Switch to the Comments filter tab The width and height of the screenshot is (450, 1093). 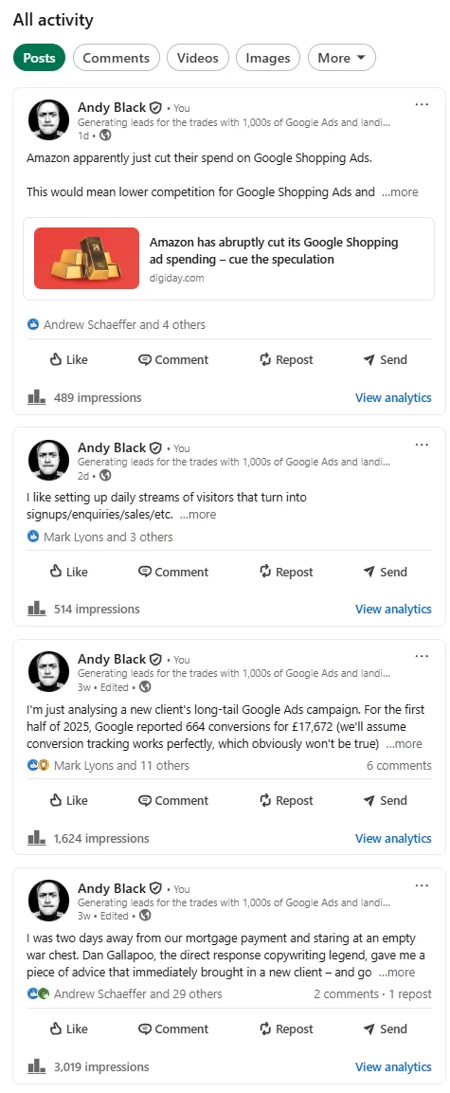coord(117,58)
